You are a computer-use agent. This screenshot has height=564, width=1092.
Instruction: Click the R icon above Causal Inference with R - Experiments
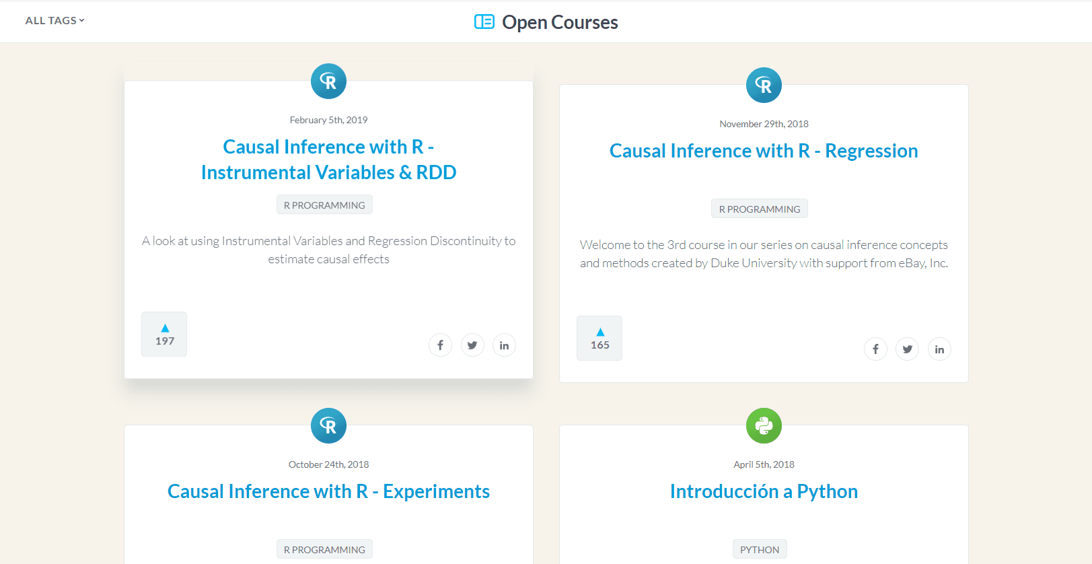pos(328,425)
